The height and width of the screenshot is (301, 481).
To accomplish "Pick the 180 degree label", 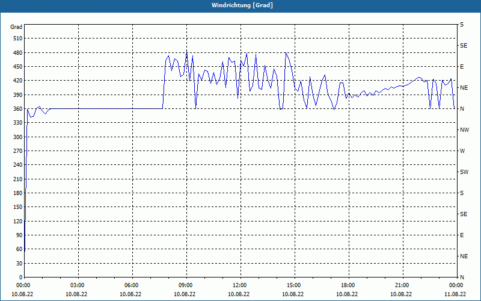I will pyautogui.click(x=18, y=193).
